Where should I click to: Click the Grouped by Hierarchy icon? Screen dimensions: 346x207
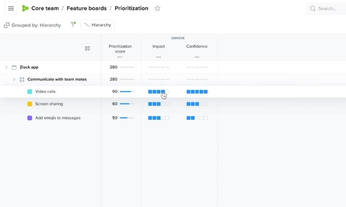point(7,25)
